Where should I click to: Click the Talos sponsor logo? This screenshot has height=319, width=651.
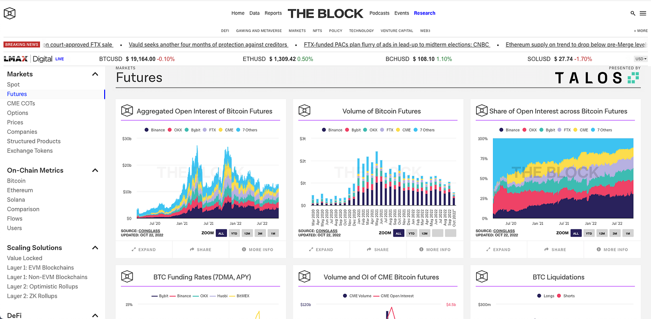point(597,78)
